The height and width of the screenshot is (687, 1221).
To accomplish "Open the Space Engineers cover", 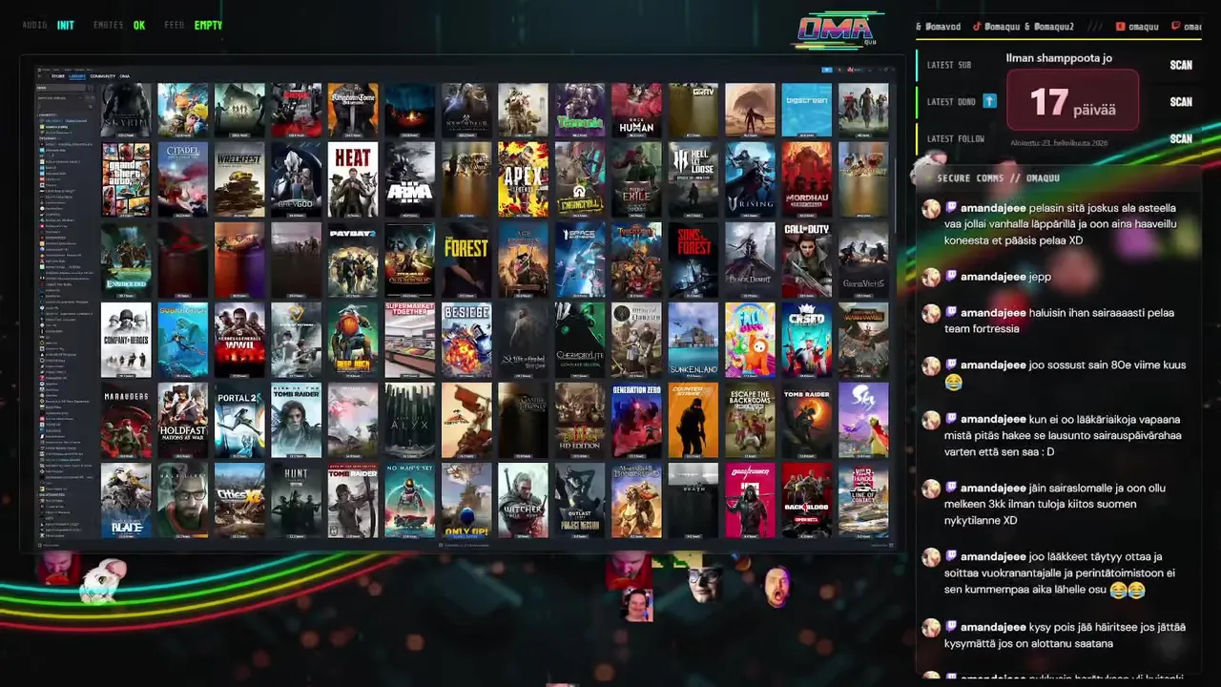I will coord(580,260).
